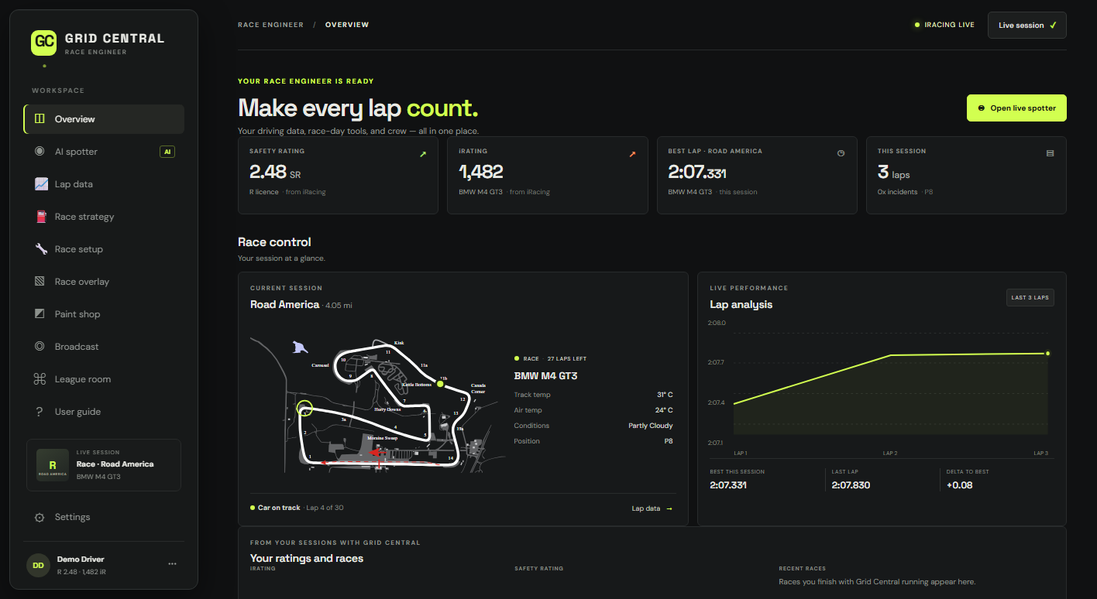Click the 31° C track temp value
This screenshot has height=599, width=1097.
pyautogui.click(x=665, y=395)
